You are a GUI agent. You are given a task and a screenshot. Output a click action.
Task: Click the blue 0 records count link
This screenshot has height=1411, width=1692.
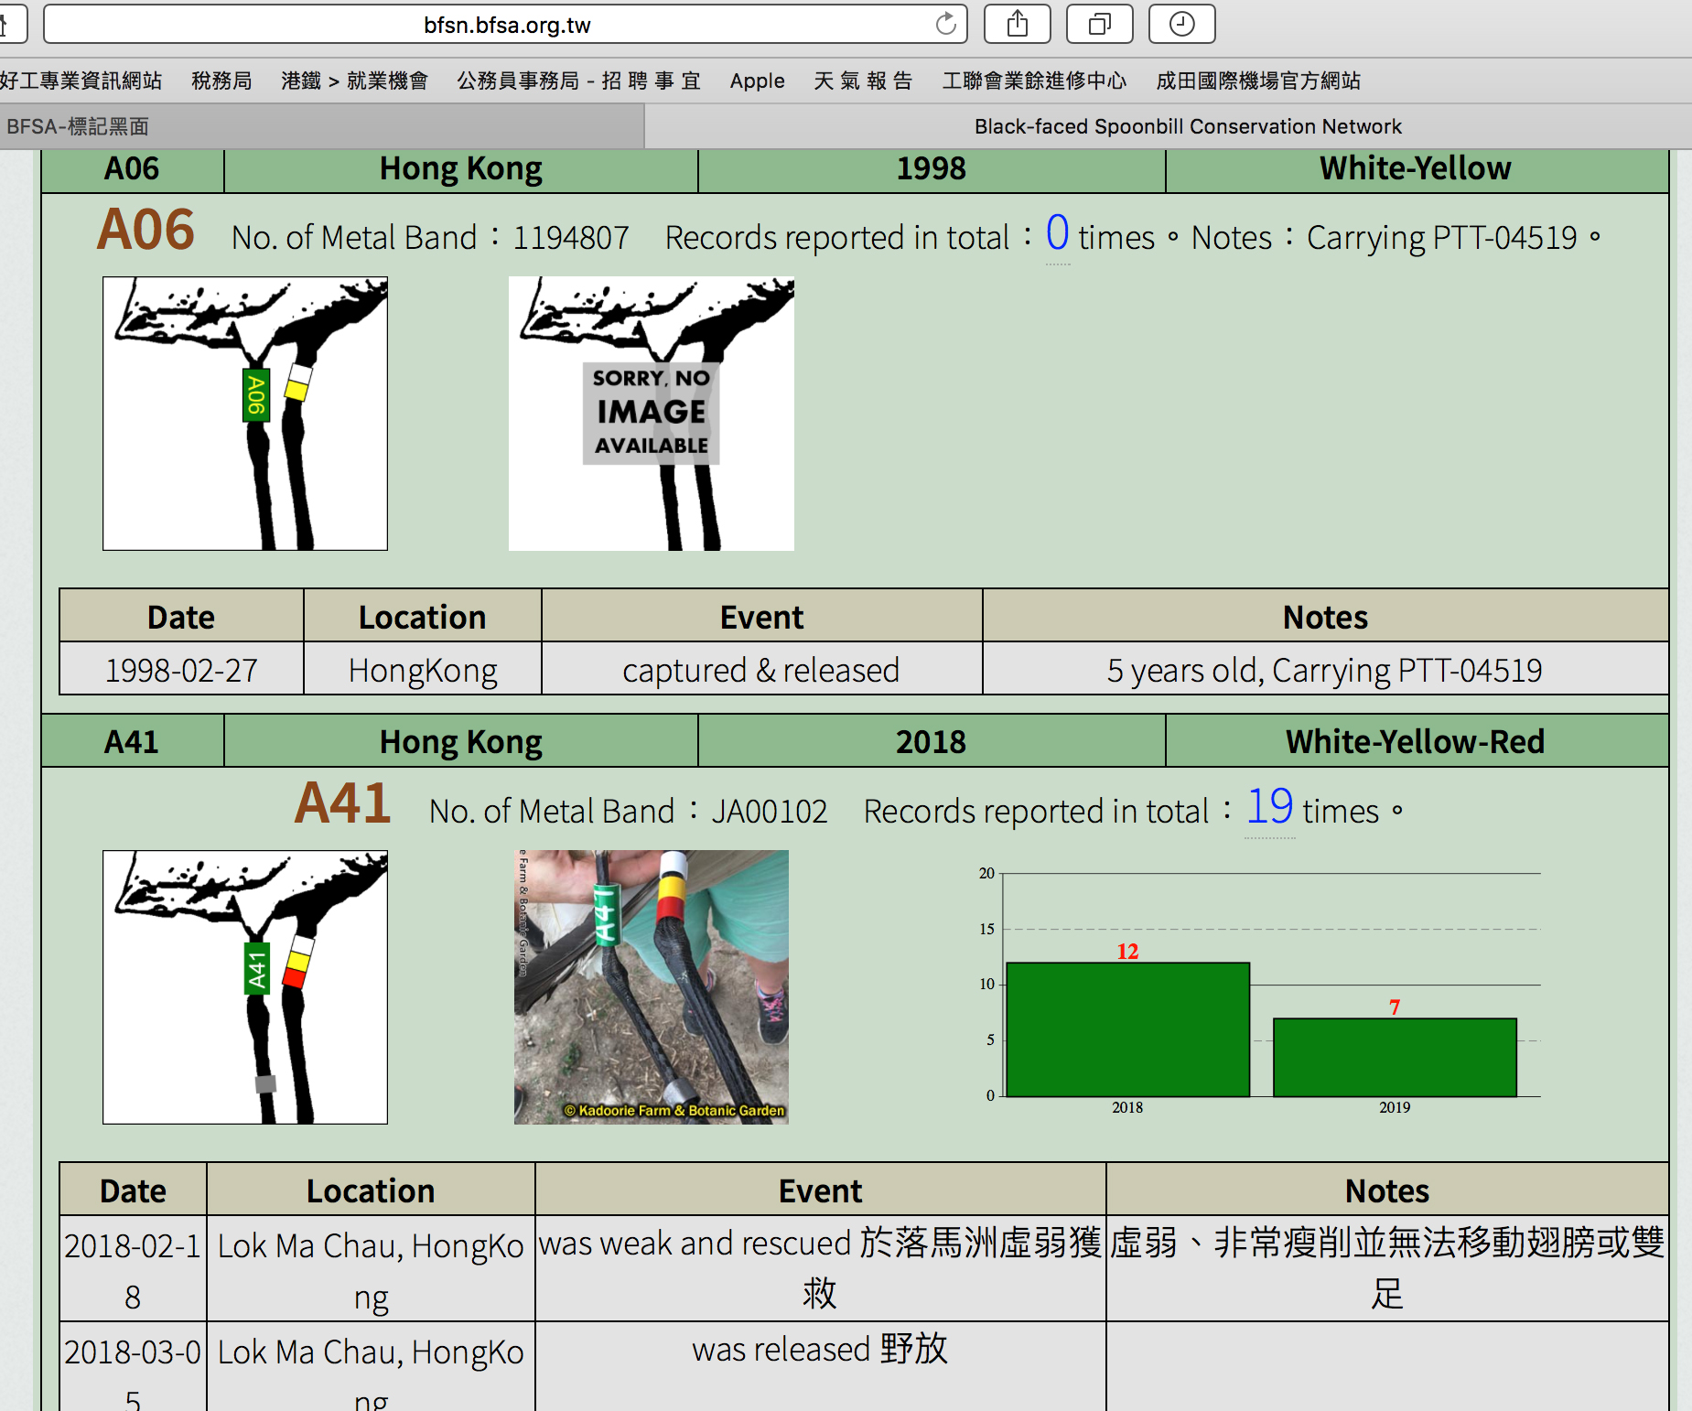(x=1057, y=233)
